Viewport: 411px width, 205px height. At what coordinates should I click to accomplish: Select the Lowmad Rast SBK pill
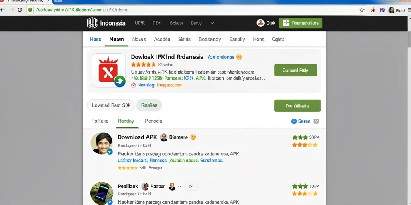pos(111,105)
